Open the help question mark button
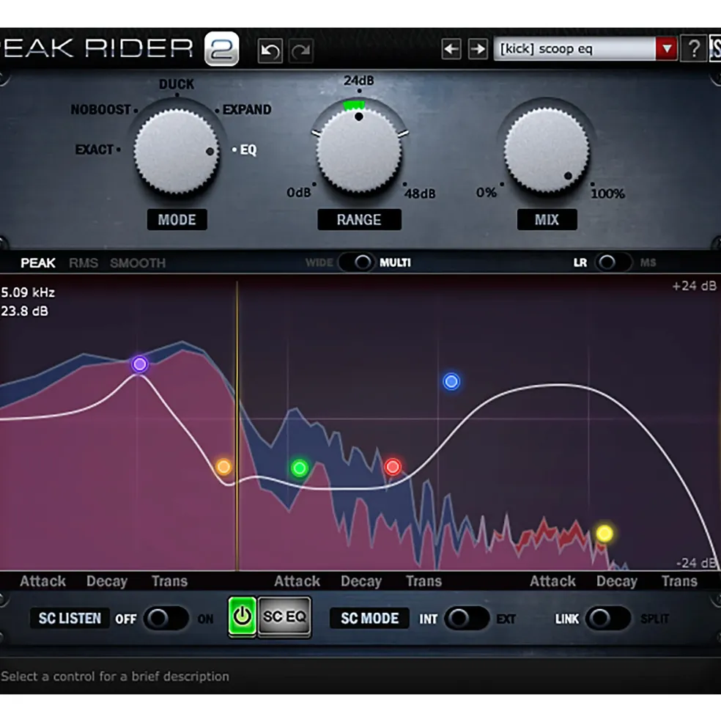The image size is (721, 722). [x=694, y=48]
